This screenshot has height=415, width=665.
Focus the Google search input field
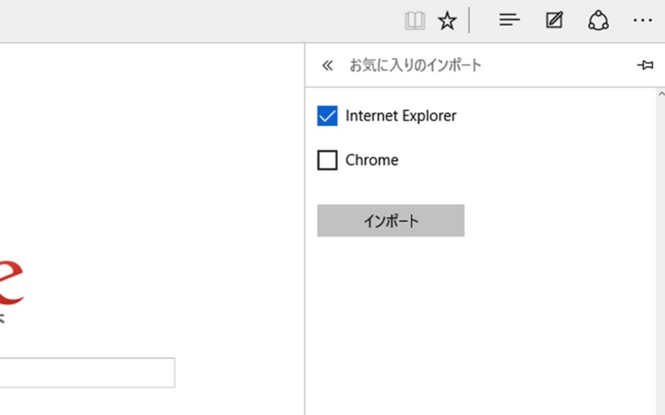[x=87, y=373]
